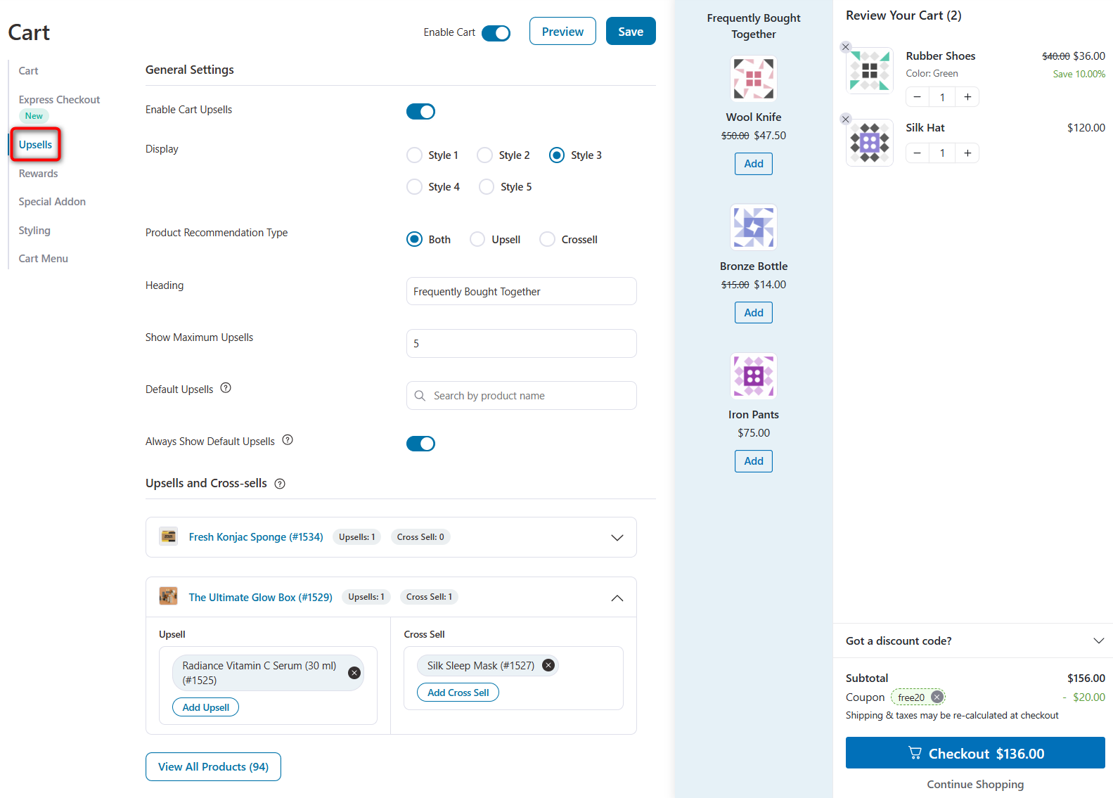Select Style 5 display option
The width and height of the screenshot is (1113, 798).
(487, 186)
